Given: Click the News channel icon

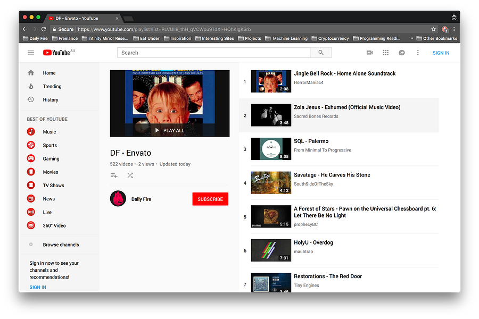Looking at the screenshot, I should click(31, 199).
